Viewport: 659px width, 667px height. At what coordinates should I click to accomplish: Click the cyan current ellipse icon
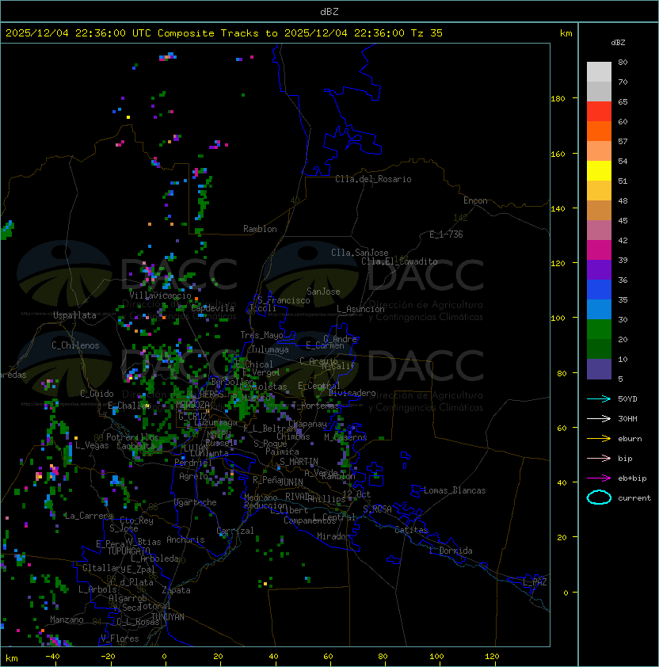pos(599,497)
